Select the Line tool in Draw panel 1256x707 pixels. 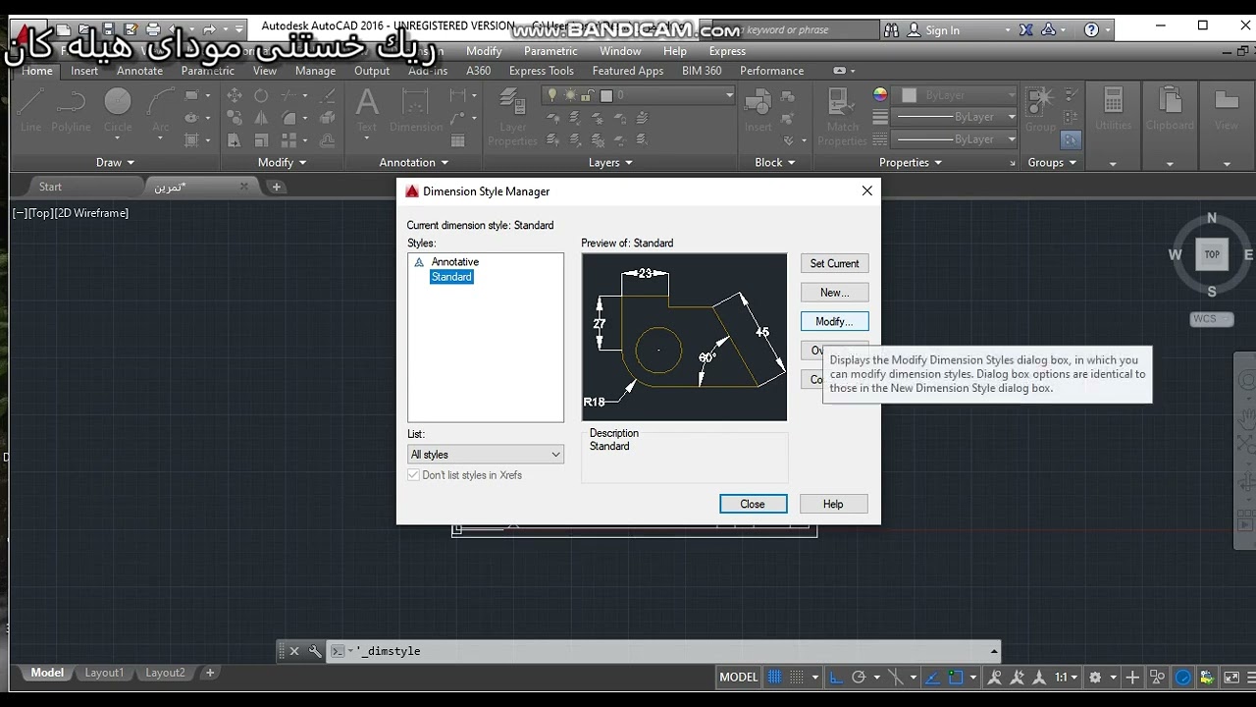[30, 108]
